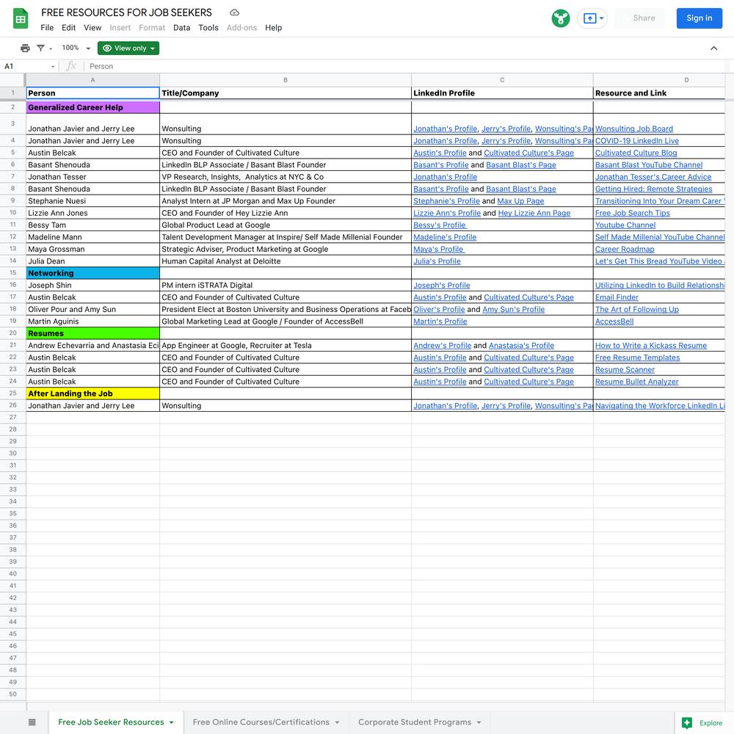The height and width of the screenshot is (734, 734).
Task: Select the cell Lizzie Ann Jones
Action: 92,213
